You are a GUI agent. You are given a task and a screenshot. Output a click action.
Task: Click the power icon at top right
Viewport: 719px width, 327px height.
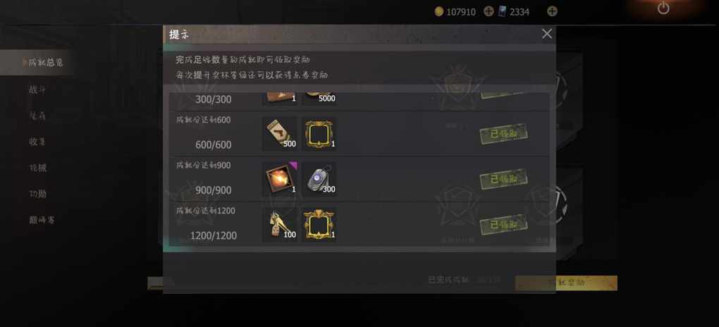pos(663,8)
